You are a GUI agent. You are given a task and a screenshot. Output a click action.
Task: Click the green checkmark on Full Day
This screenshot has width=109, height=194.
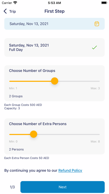click(x=95, y=47)
